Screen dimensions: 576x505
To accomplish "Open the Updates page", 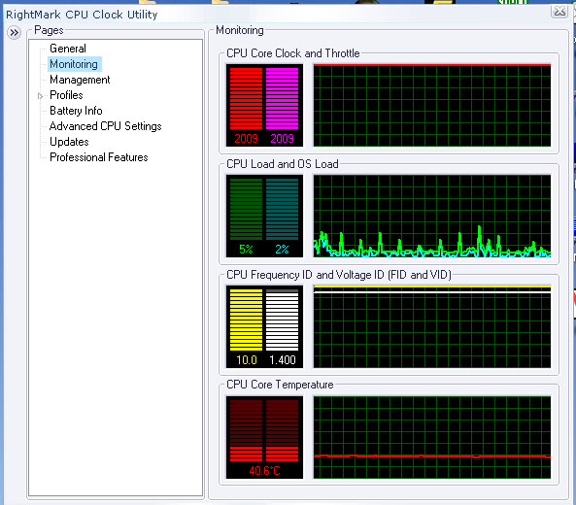I will 69,142.
